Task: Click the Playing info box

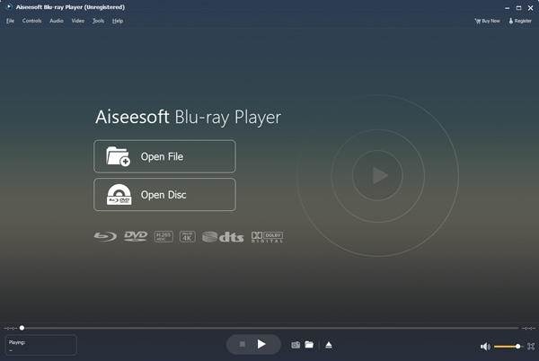Action: pos(41,345)
